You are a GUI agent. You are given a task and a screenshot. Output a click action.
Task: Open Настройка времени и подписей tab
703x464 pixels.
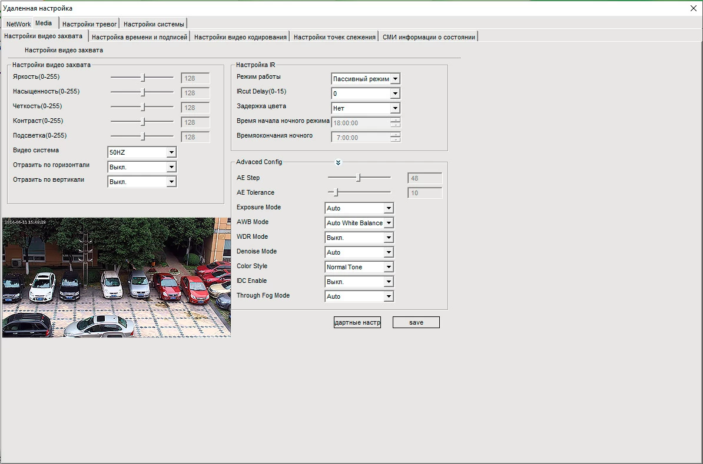coord(140,37)
